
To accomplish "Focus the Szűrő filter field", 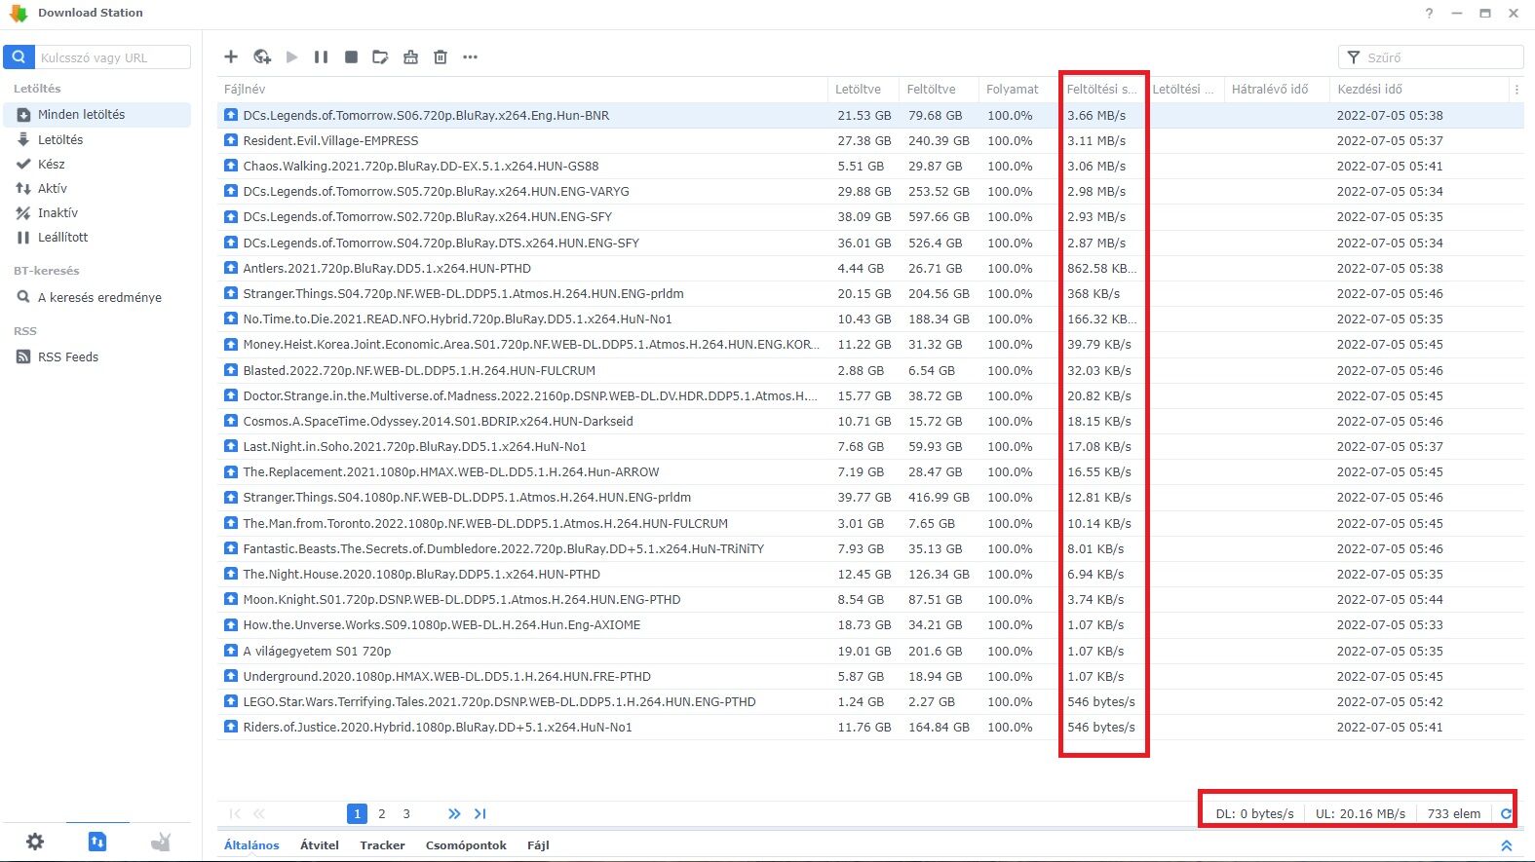I will 1431,57.
